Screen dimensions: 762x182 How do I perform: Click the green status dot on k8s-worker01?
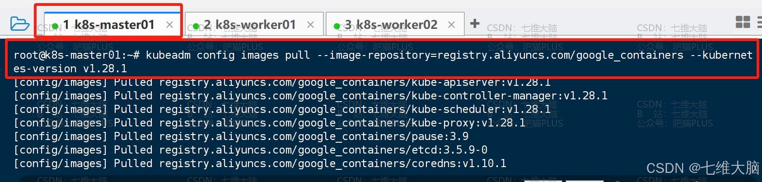click(x=196, y=26)
